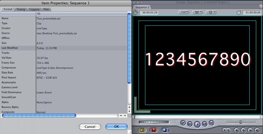Viewport: 263px width, 134px height.
Task: Select the Sequence 1 tab in Canvas
Action: click(x=142, y=7)
